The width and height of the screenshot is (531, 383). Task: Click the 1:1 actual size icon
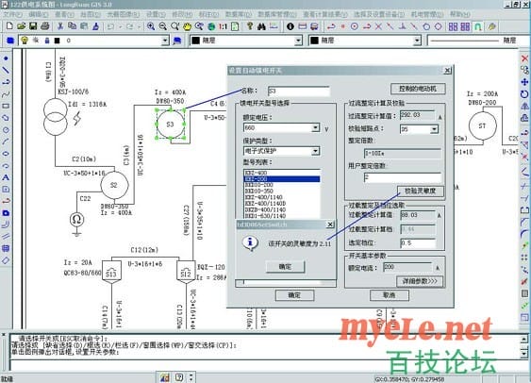click(x=223, y=26)
